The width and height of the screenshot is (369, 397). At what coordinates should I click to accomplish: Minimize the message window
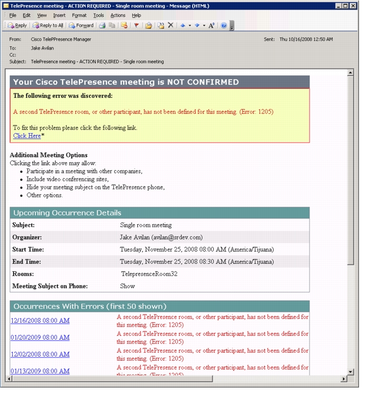point(338,6)
